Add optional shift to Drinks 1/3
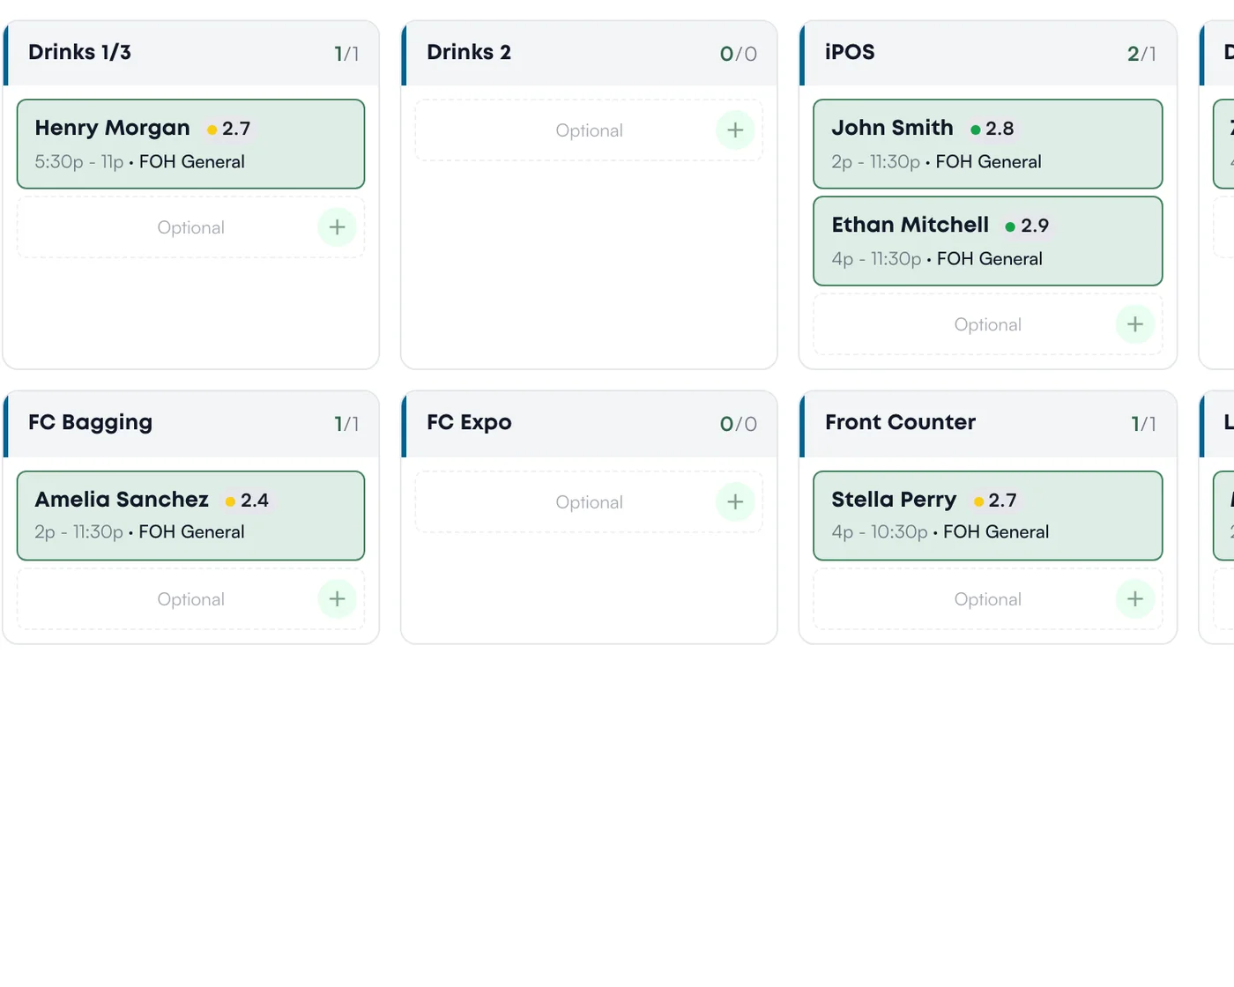Viewport: 1234px width, 987px height. pos(337,227)
